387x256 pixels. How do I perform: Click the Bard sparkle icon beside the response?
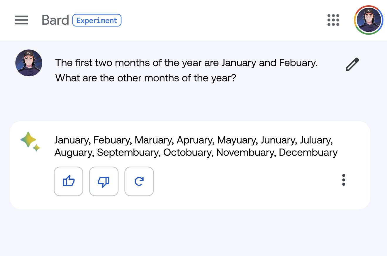30,142
